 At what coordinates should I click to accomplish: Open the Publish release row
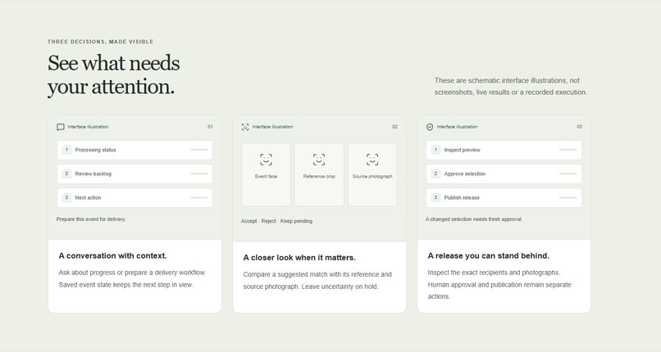click(x=504, y=197)
